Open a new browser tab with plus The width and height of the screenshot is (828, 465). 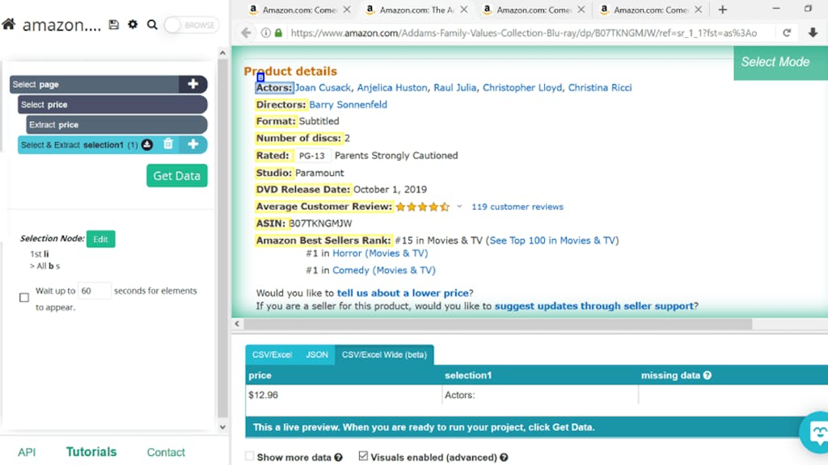click(x=722, y=10)
